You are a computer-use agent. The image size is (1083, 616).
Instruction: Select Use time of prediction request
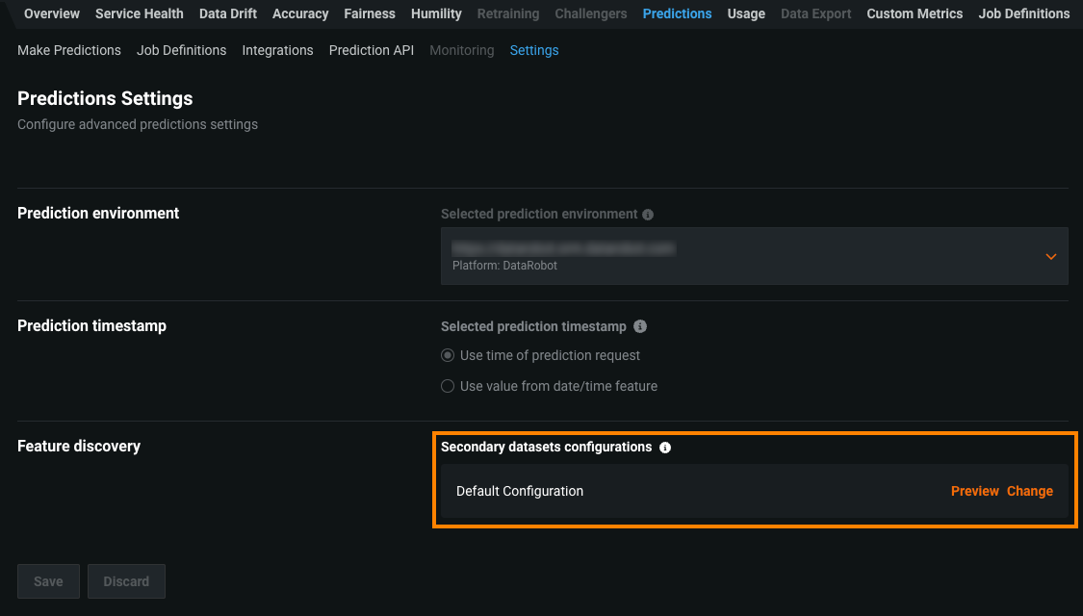point(448,355)
